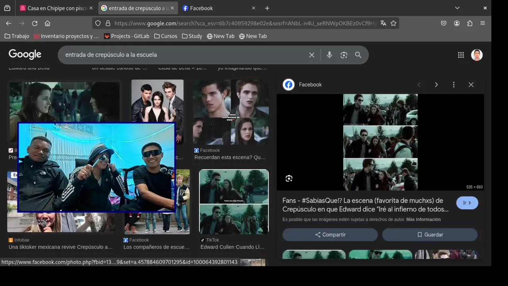
Task: Close the Casa en Chipipe tab
Action: pyautogui.click(x=91, y=8)
